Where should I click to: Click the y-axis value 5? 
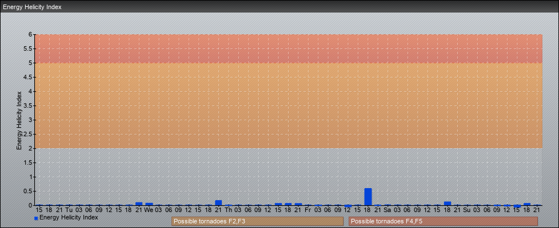[30, 63]
